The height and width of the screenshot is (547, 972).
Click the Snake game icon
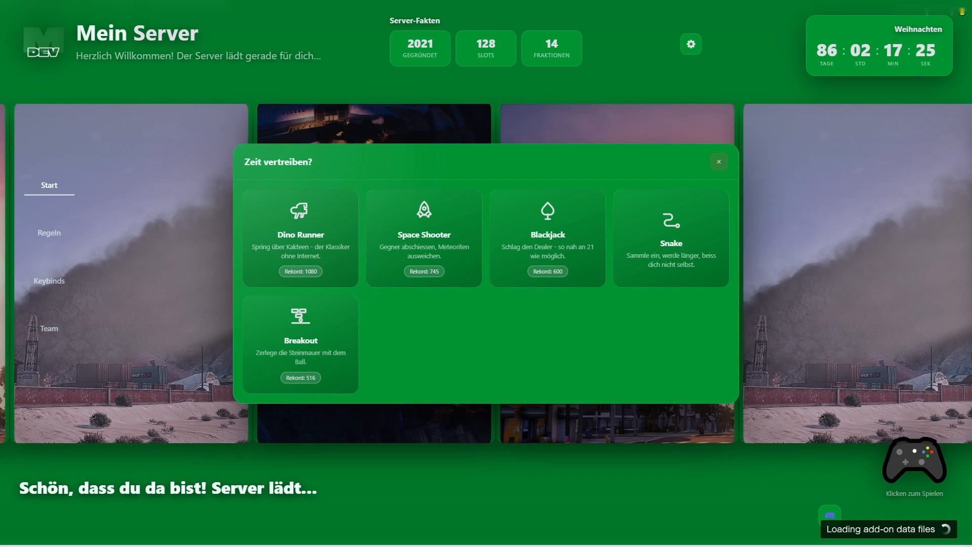point(671,220)
